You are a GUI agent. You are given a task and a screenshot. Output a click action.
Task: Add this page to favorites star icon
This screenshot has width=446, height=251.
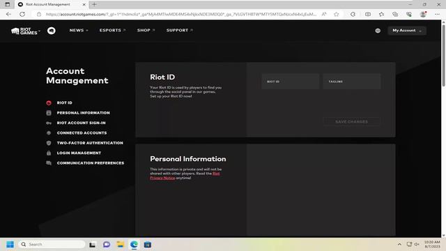(x=337, y=14)
